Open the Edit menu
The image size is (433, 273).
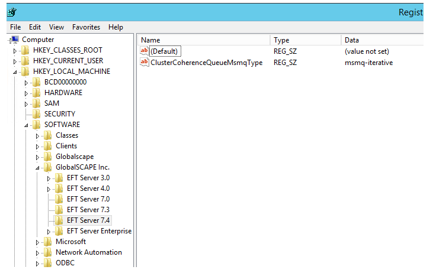35,27
